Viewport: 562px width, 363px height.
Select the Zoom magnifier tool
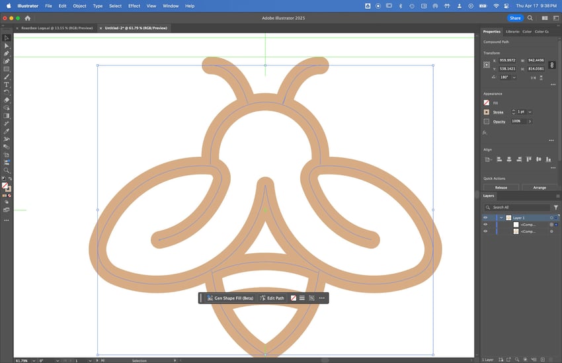(7, 171)
